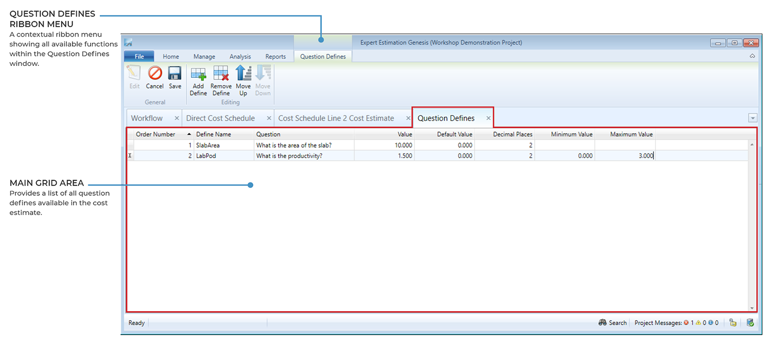
Task: Click the Search binoculars icon in status bar
Action: tap(602, 323)
